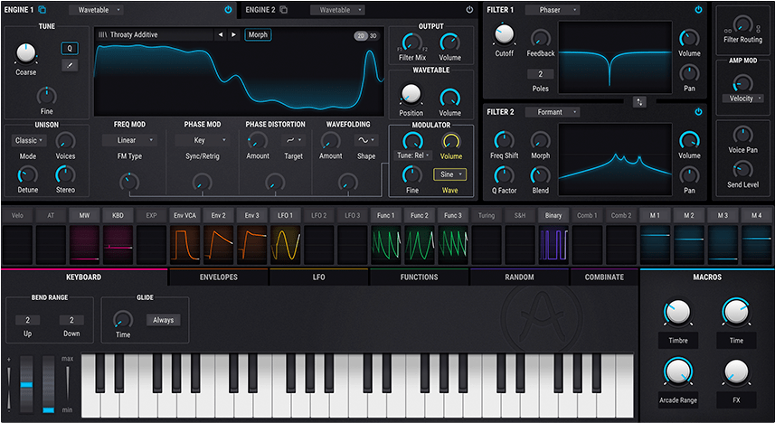Toggle Engine 2 power button
The width and height of the screenshot is (775, 423).
(x=469, y=10)
